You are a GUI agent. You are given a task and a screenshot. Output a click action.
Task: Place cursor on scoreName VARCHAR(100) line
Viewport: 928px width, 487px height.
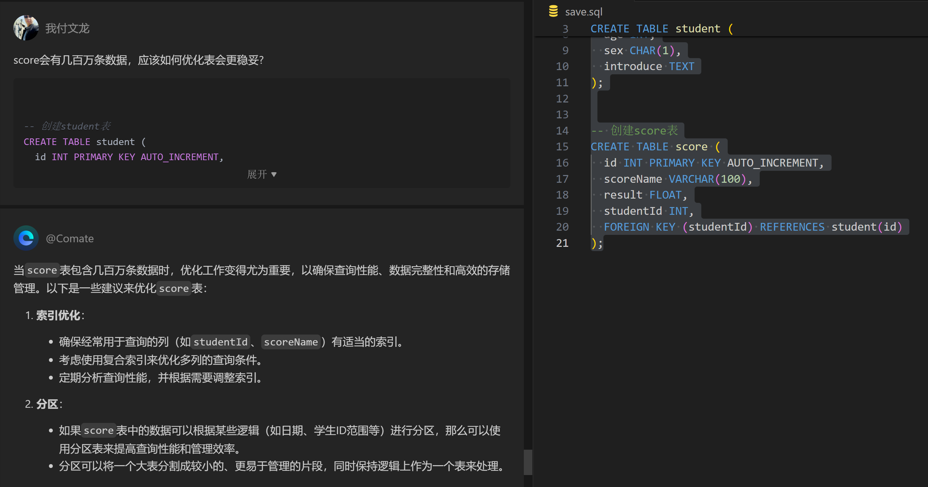[x=677, y=179]
